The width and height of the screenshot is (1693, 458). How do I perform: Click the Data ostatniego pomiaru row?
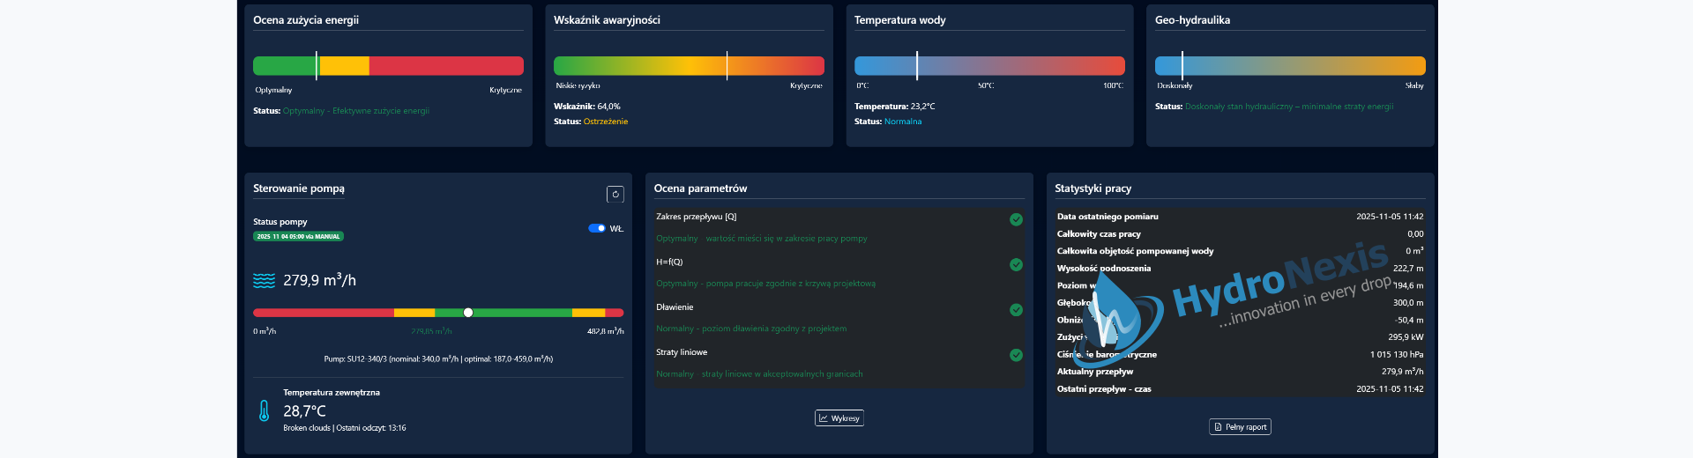(1239, 217)
